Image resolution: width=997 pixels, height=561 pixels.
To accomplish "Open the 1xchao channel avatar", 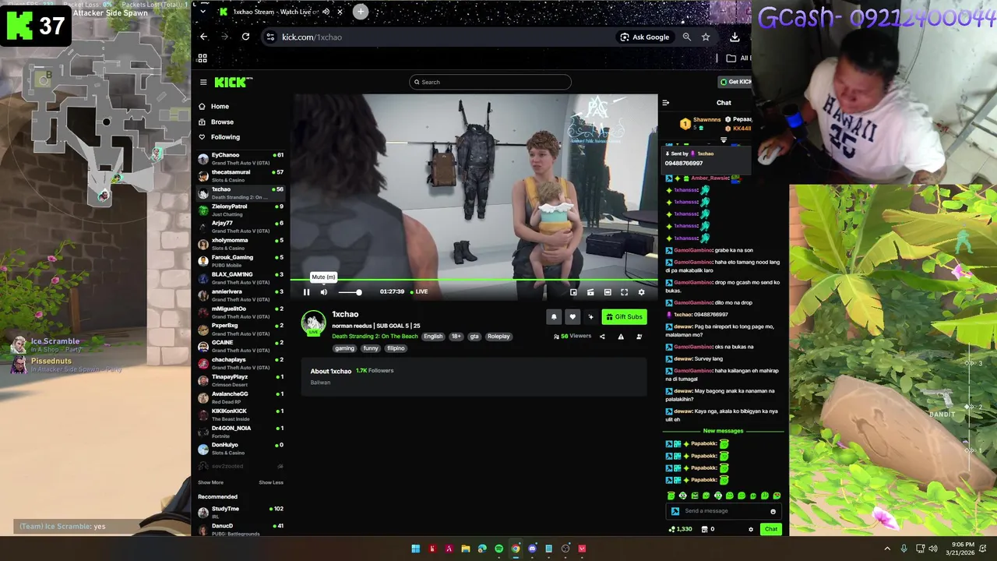I will pos(314,323).
